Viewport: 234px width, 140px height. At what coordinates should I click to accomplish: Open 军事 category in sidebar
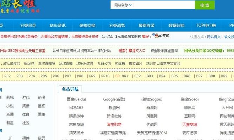coord(41,114)
